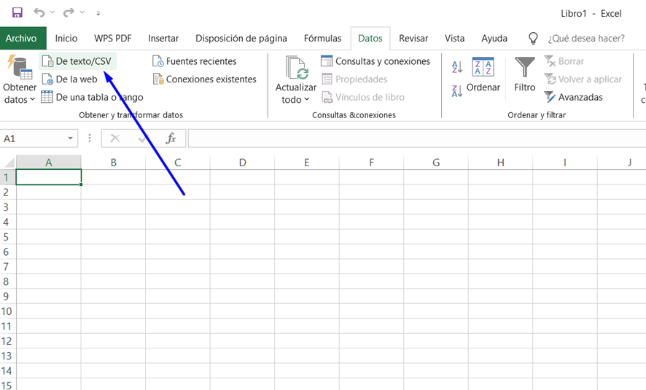Switch to the Insertar tab
Image resolution: width=646 pixels, height=390 pixels.
(163, 39)
